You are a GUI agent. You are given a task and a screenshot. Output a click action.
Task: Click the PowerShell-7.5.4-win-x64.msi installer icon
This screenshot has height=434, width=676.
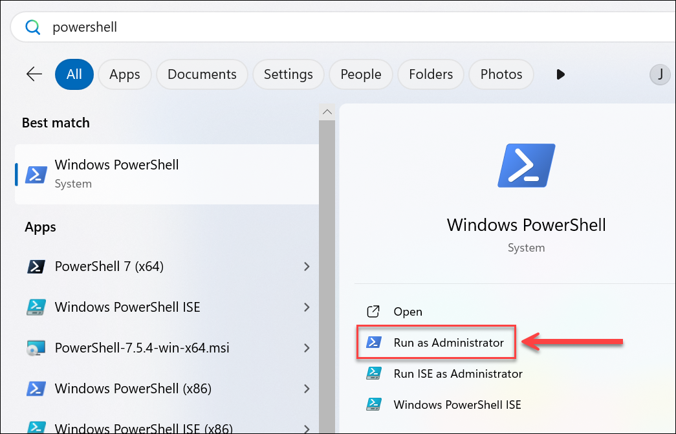pos(36,348)
